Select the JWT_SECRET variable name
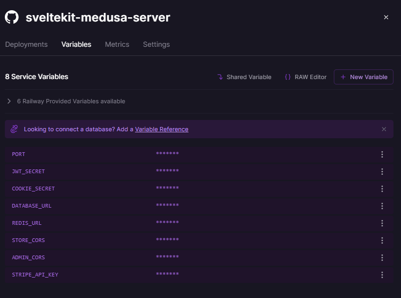Screen dimensions: 401x298 (28, 171)
